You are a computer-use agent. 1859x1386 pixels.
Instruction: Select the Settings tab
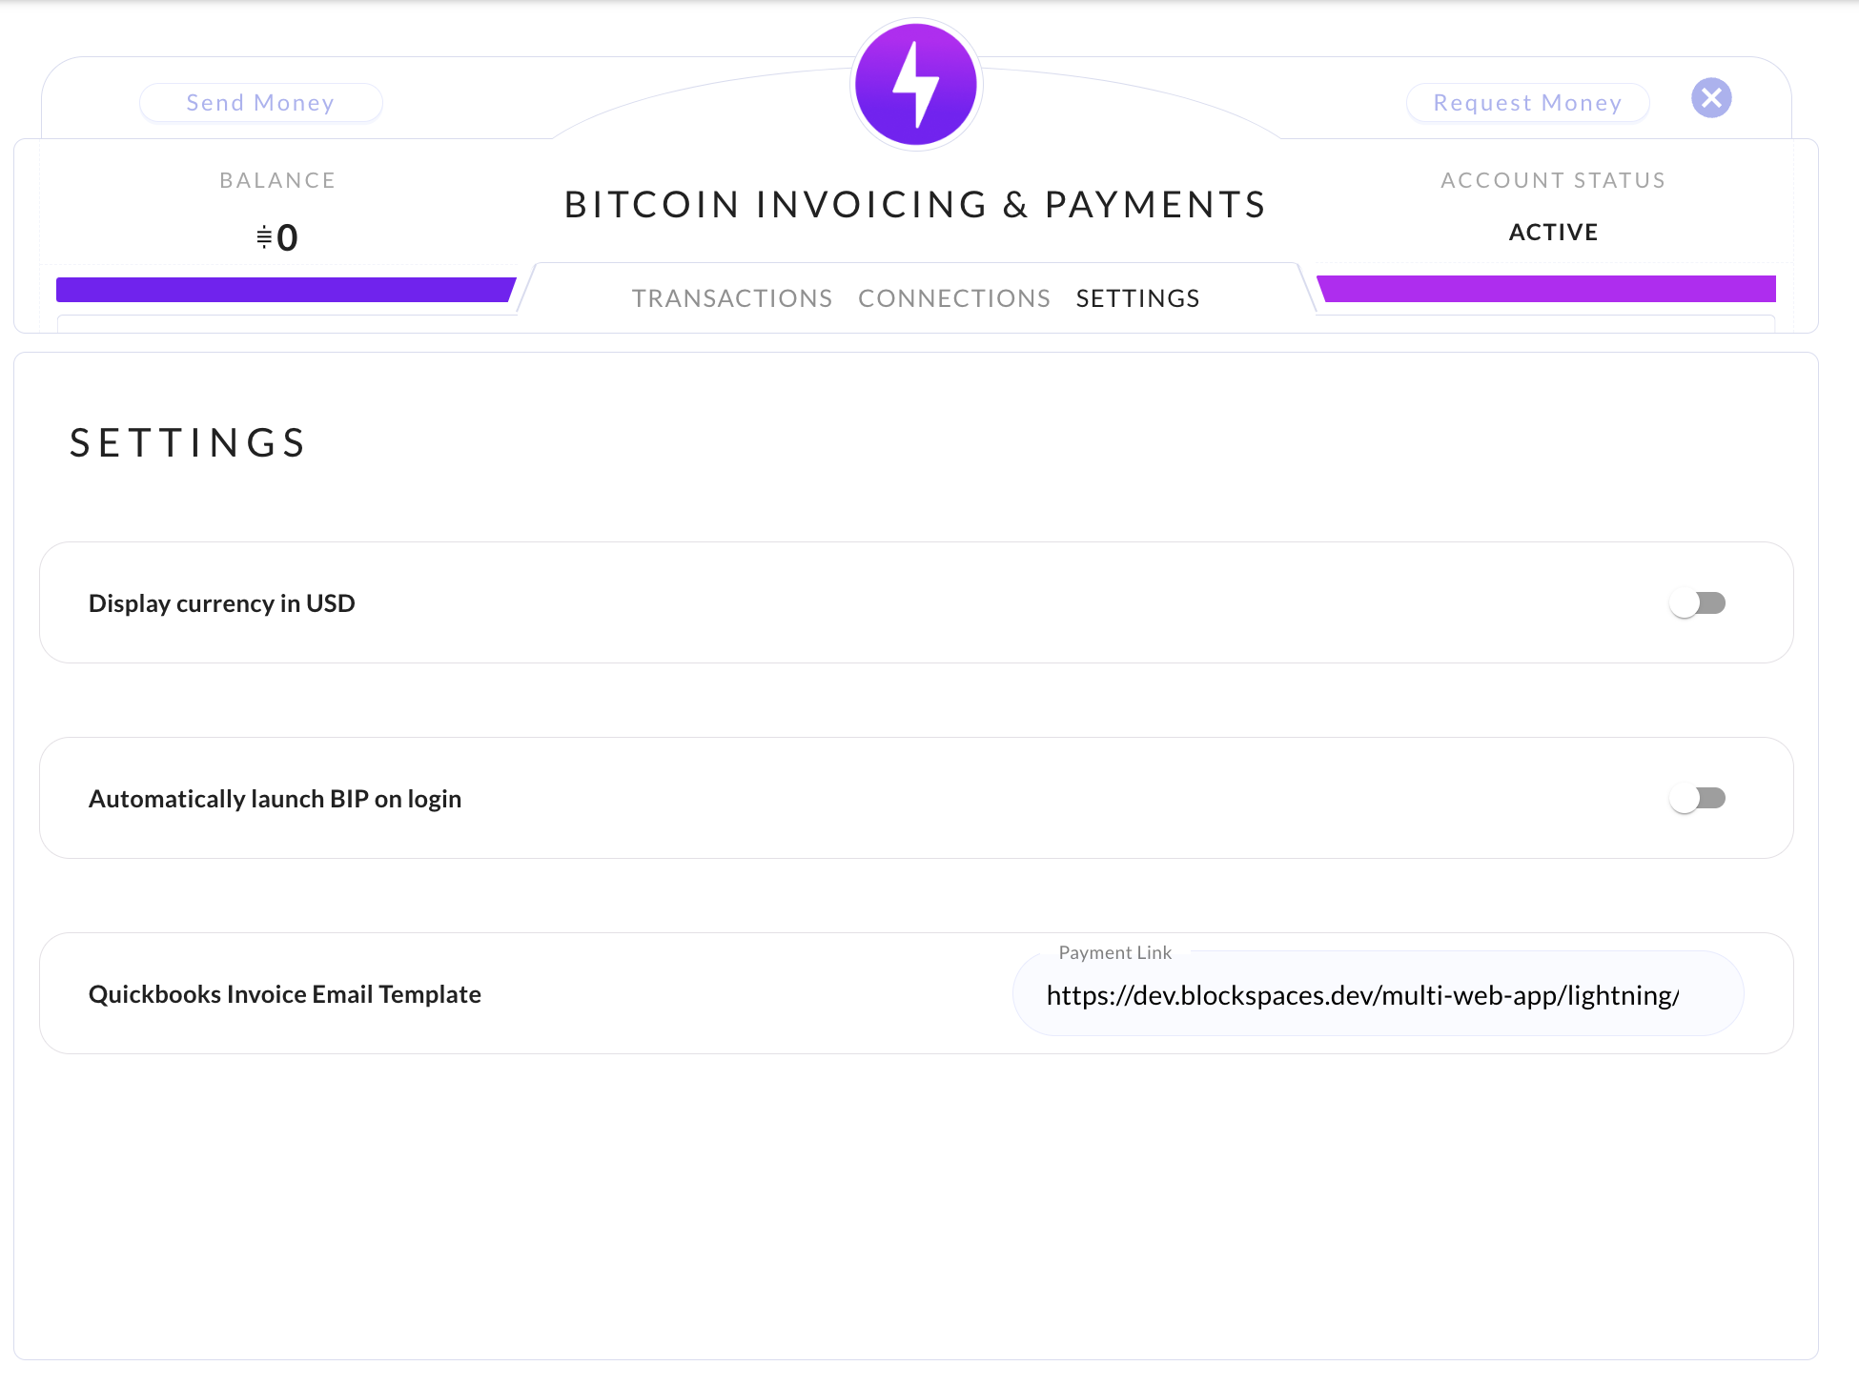pos(1137,298)
